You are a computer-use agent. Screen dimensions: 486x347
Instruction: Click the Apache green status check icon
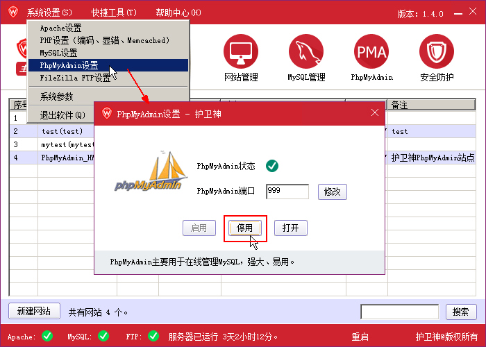[x=47, y=336]
